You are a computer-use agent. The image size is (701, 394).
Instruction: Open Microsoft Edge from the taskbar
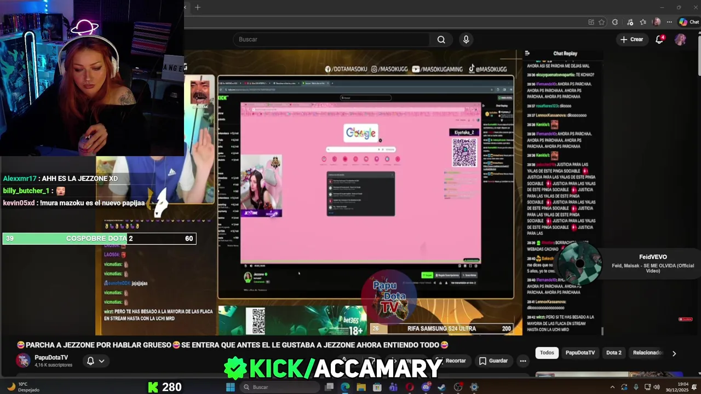(x=345, y=387)
